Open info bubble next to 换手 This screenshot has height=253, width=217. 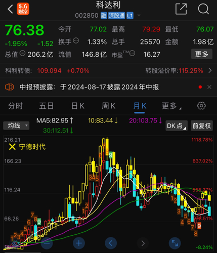(x=76, y=40)
